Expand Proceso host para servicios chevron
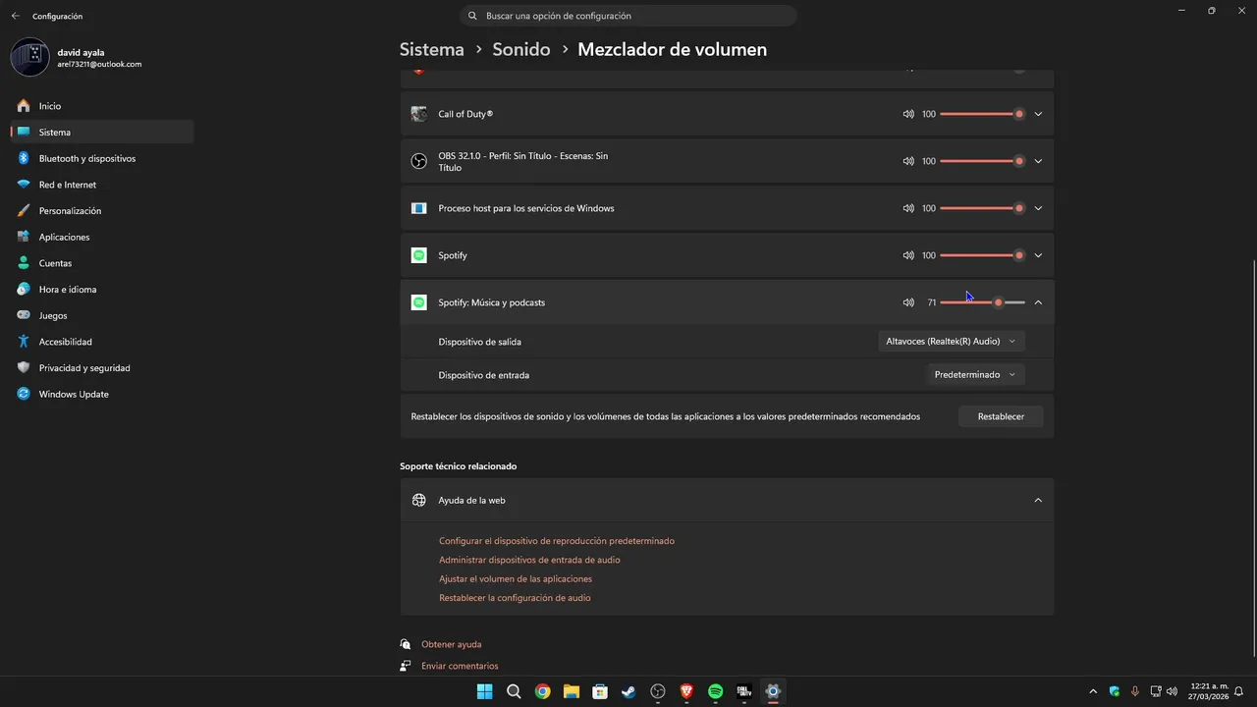This screenshot has width=1257, height=707. coord(1038,208)
